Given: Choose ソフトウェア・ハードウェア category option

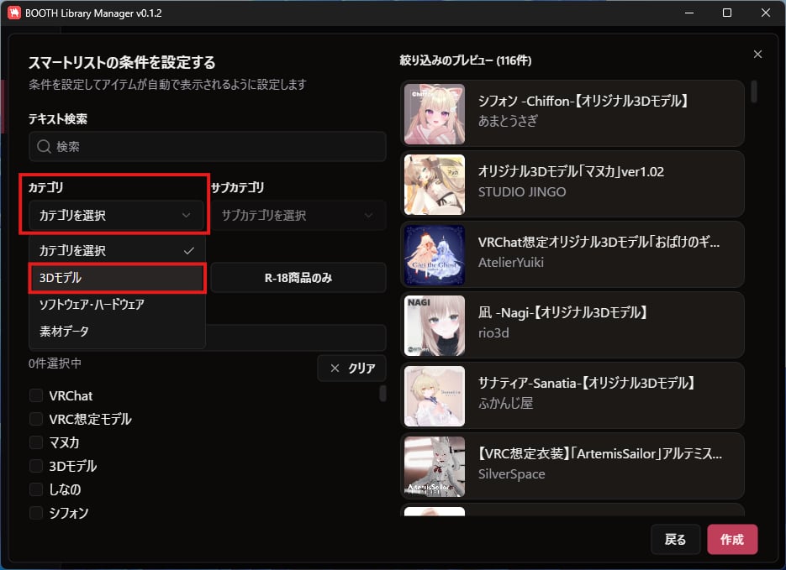Looking at the screenshot, I should [117, 304].
